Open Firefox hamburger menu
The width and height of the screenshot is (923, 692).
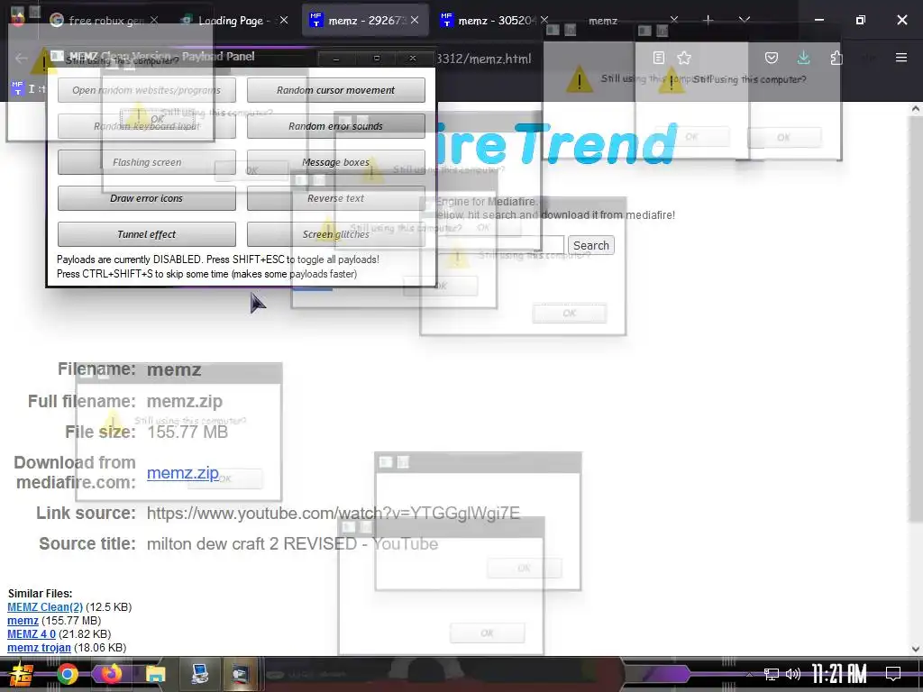click(901, 58)
